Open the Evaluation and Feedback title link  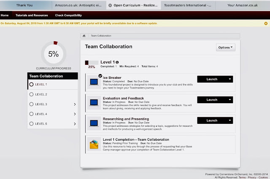pyautogui.click(x=123, y=99)
